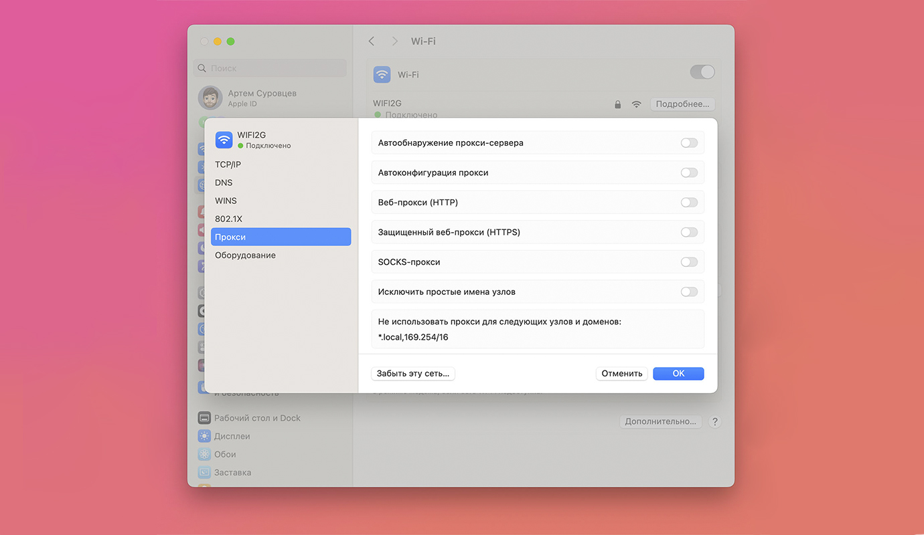Enable auto proxy discovery (Автообнаружение прокси-сервера) switch
Screen dimensions: 924x535
tap(689, 143)
